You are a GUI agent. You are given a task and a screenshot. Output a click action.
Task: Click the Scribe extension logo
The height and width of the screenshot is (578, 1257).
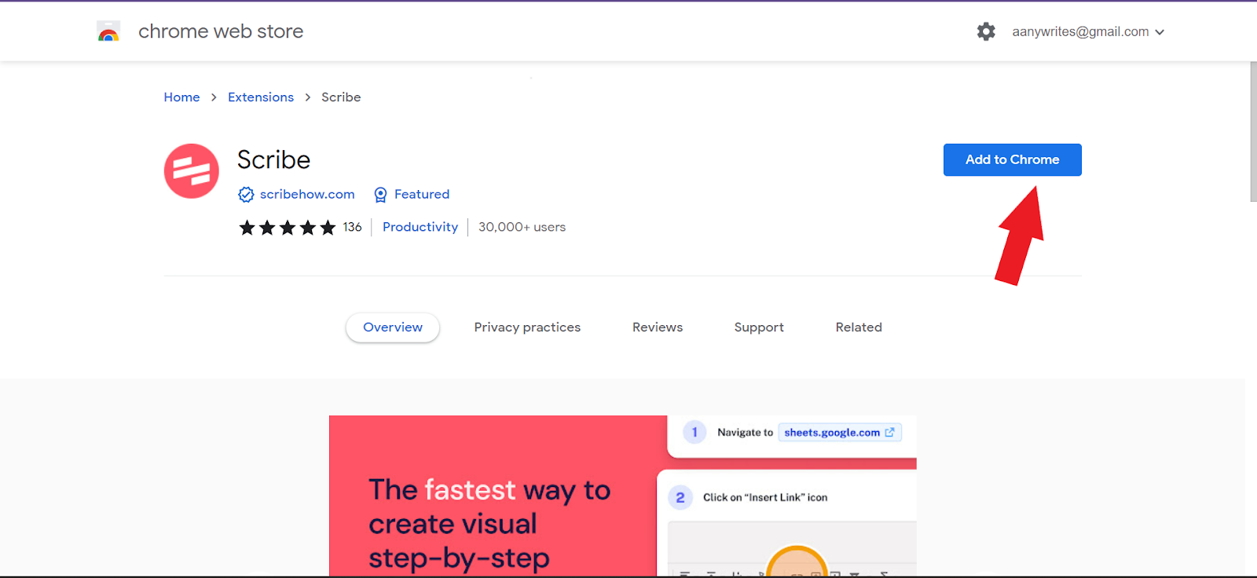(192, 171)
